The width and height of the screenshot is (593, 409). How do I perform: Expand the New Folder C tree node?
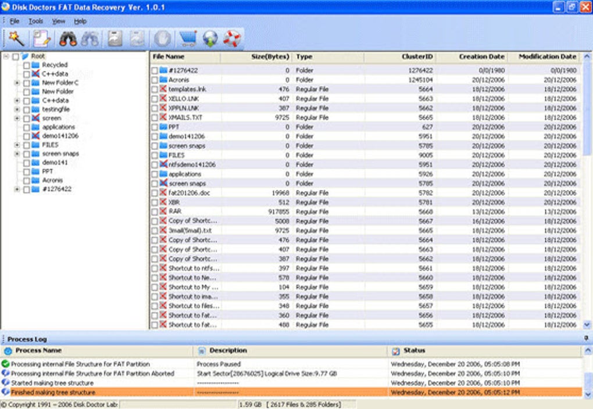tap(18, 83)
